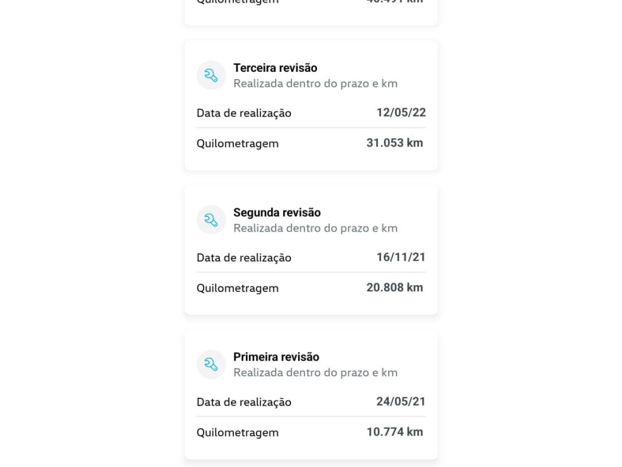
Task: Click the wrench icon beside Terceira revisão
Action: click(211, 75)
